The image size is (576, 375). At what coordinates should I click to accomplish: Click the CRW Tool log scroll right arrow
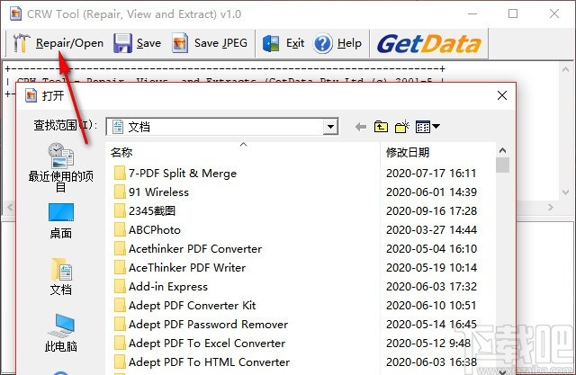coord(550,208)
